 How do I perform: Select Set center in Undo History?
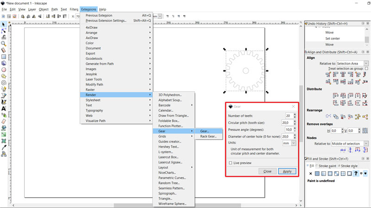[x=333, y=39]
